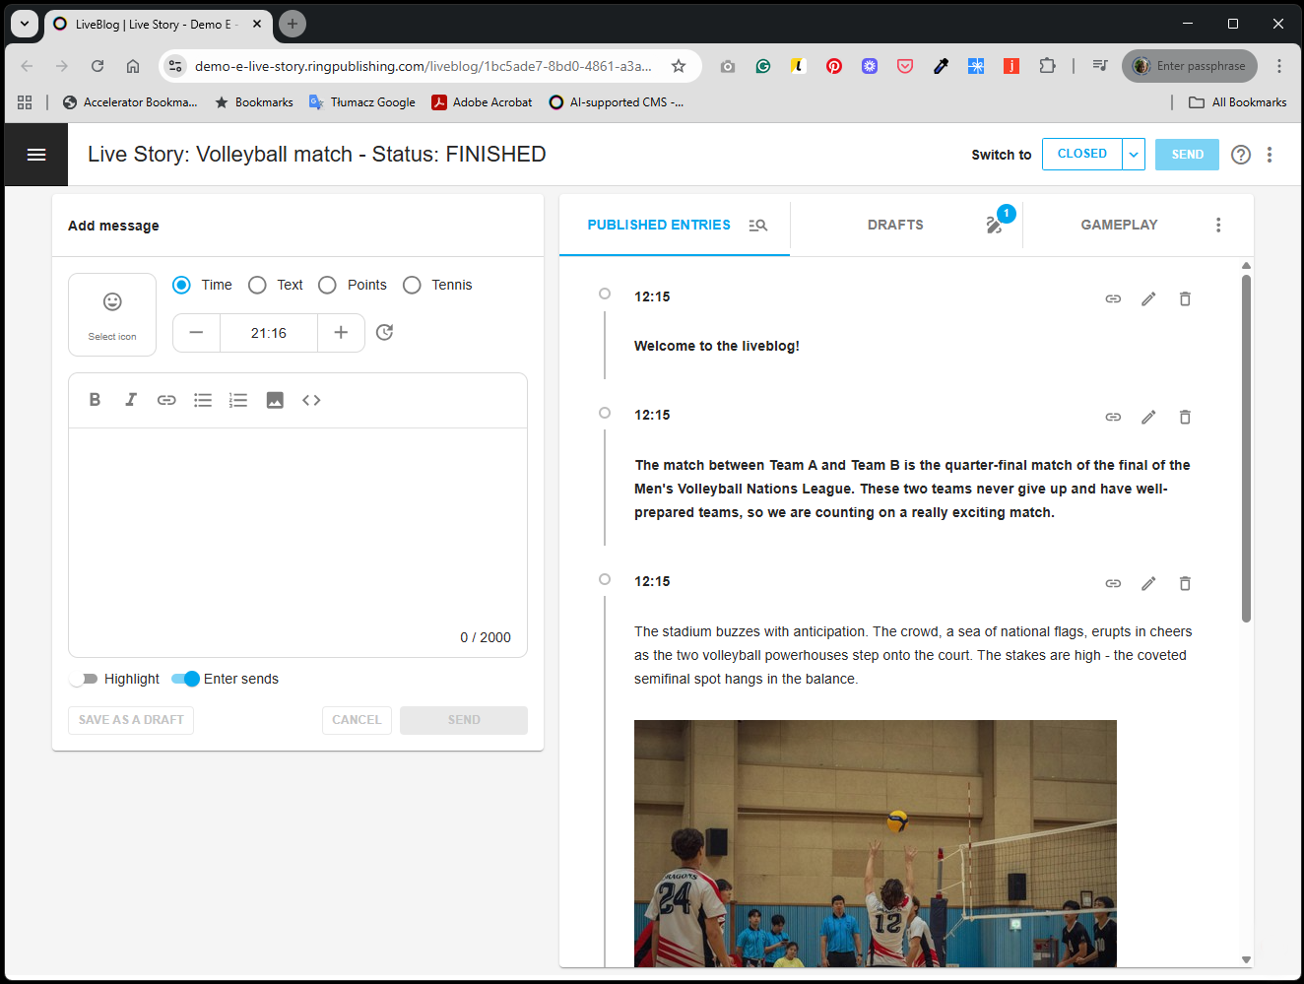Open the Select icon picker

pyautogui.click(x=112, y=314)
